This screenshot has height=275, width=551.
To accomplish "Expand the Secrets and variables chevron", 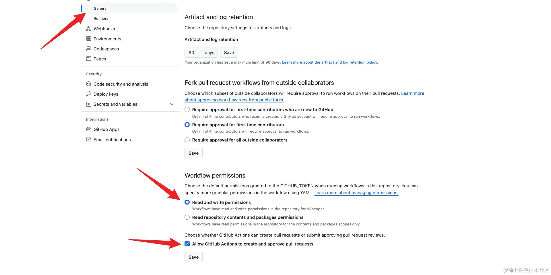I will [x=172, y=104].
